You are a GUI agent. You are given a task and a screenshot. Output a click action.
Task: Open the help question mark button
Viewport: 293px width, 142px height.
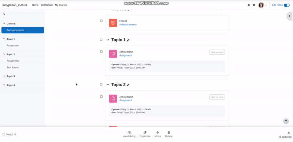coord(286,121)
